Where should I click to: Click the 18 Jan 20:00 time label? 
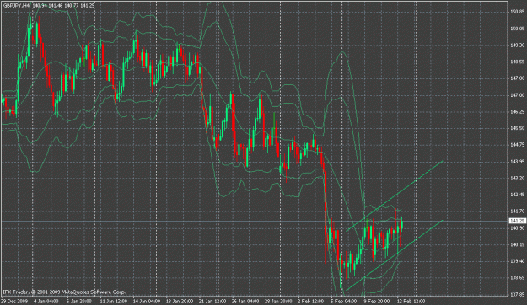[180, 302]
